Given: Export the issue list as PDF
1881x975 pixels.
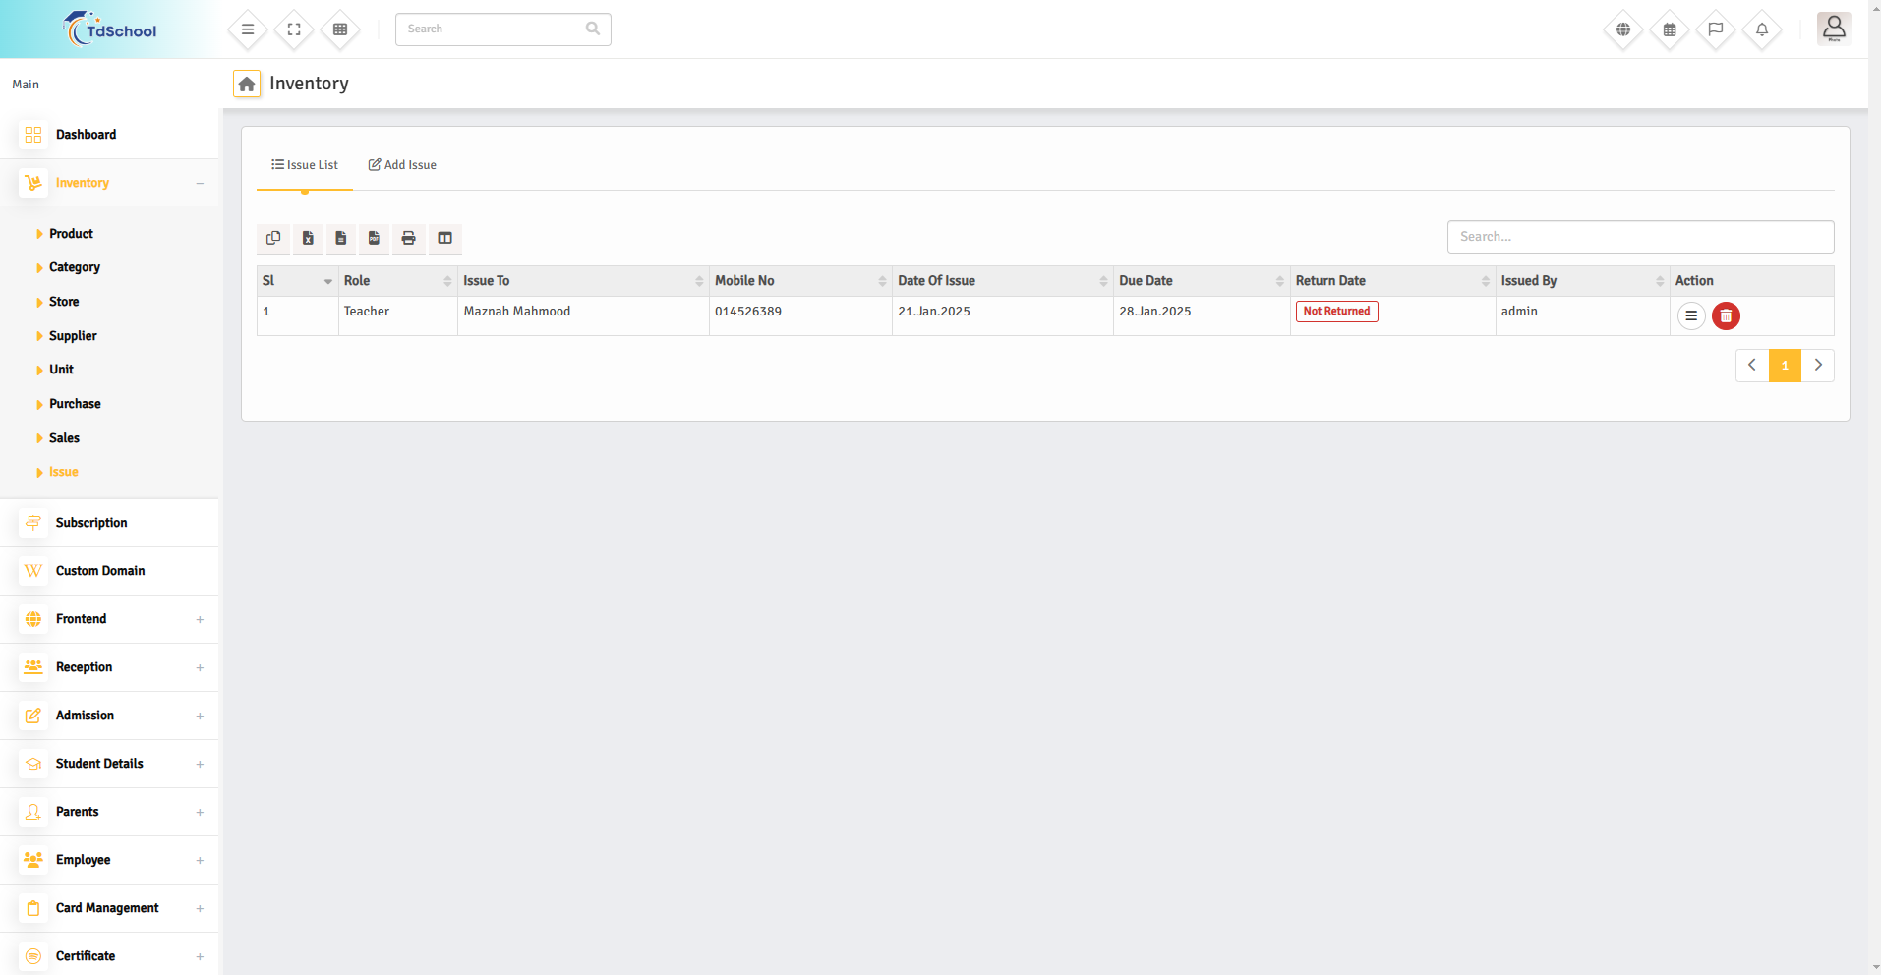Looking at the screenshot, I should [375, 238].
